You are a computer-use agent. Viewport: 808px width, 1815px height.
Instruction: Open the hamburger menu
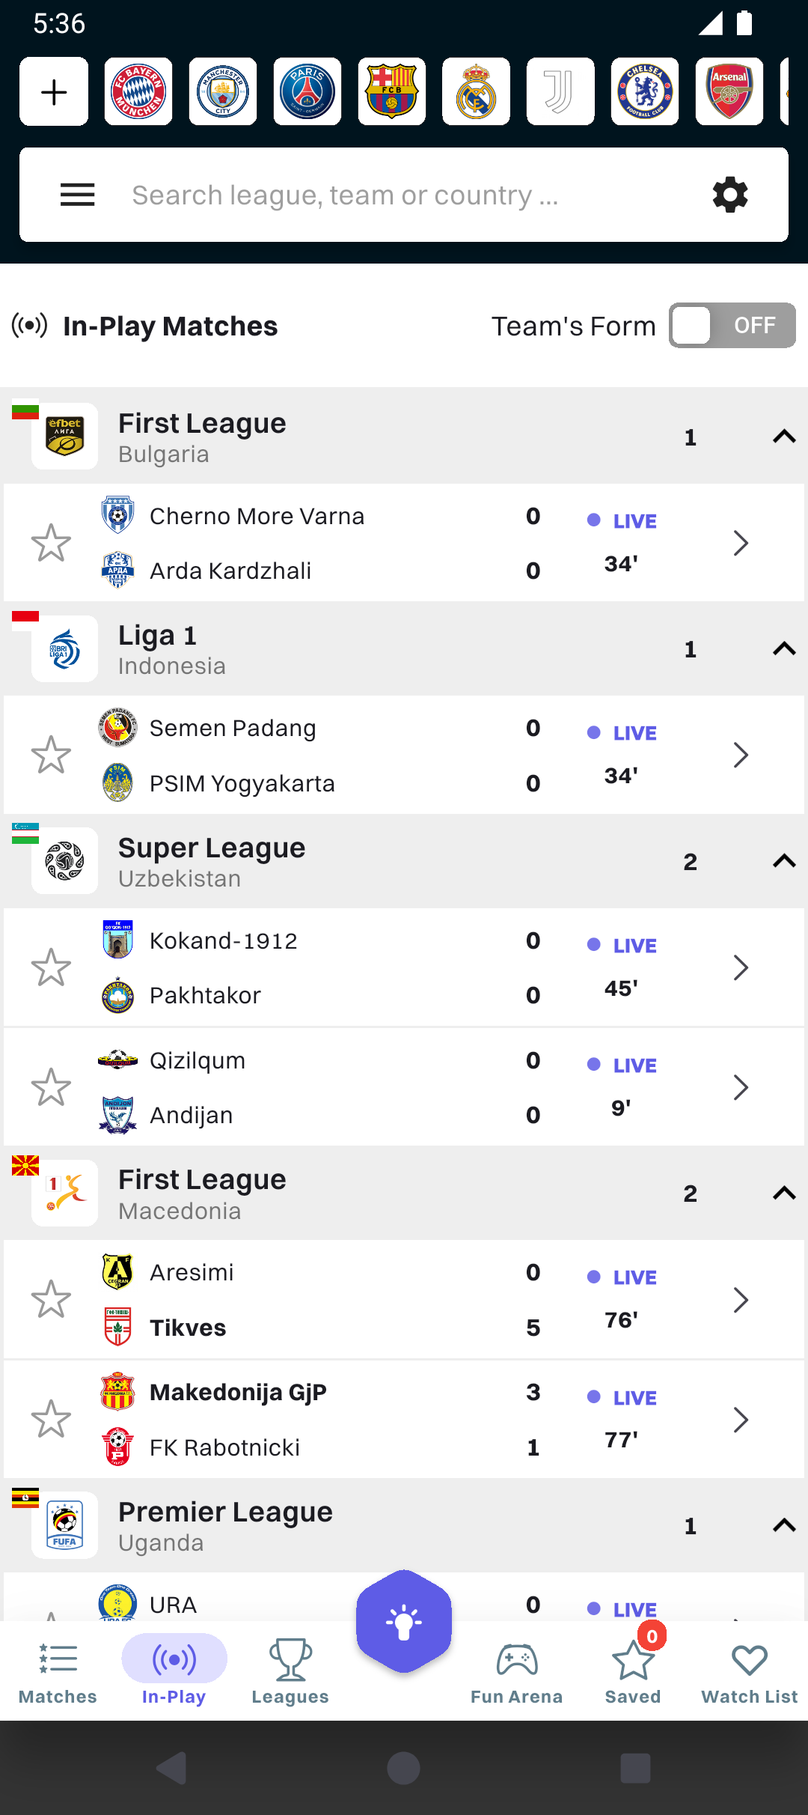[x=77, y=195]
